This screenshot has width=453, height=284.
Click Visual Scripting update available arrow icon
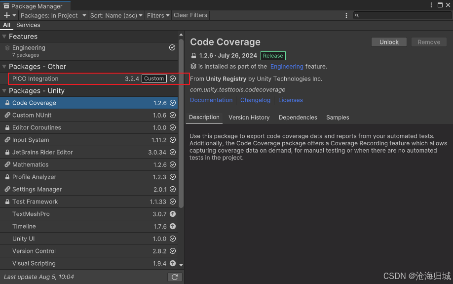click(x=173, y=263)
